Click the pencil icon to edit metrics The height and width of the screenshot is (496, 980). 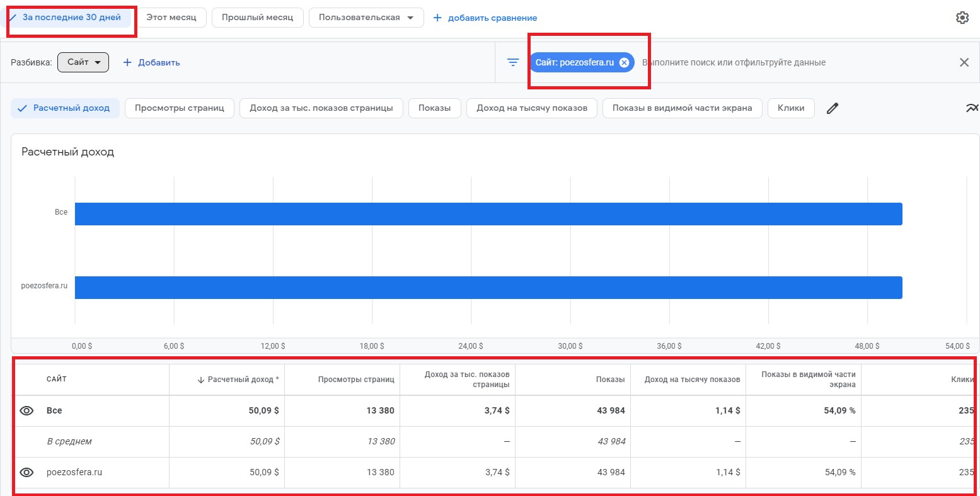point(833,108)
